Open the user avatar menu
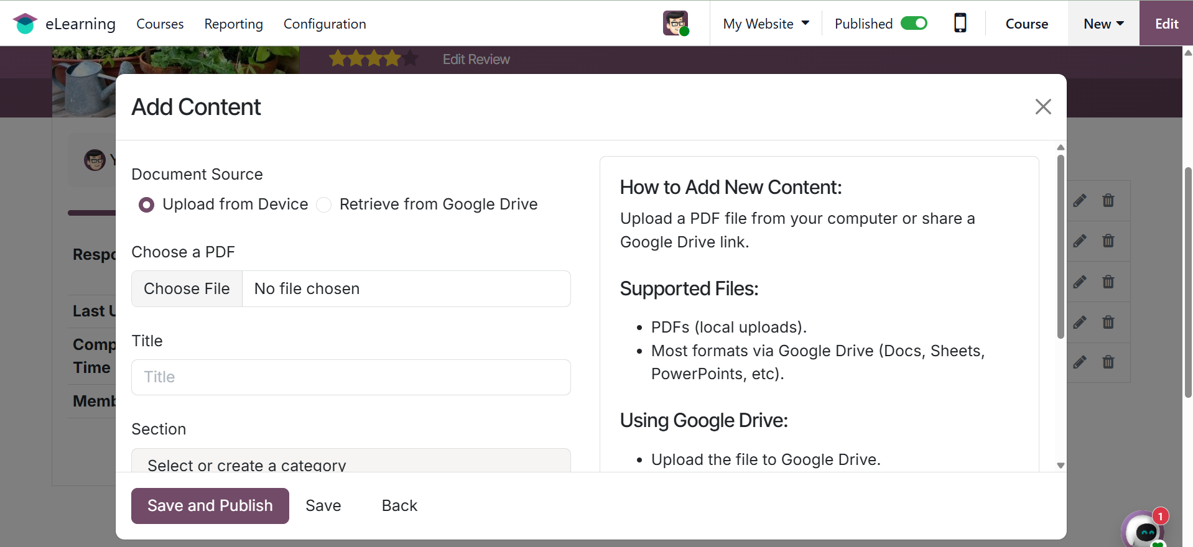Screen dimensions: 1193x547 coord(675,24)
